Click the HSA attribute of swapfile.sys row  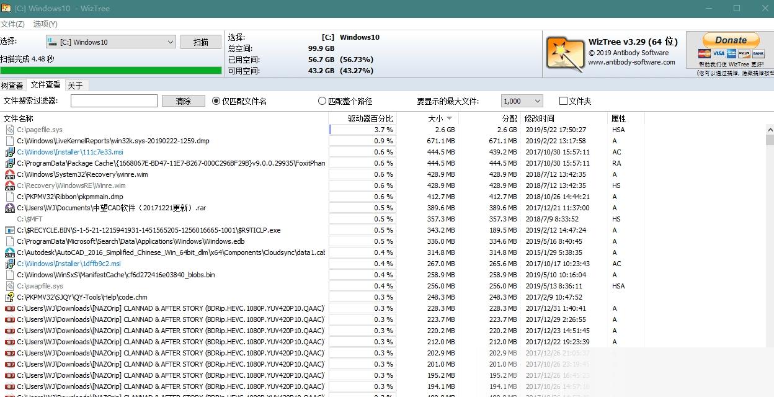click(x=618, y=286)
